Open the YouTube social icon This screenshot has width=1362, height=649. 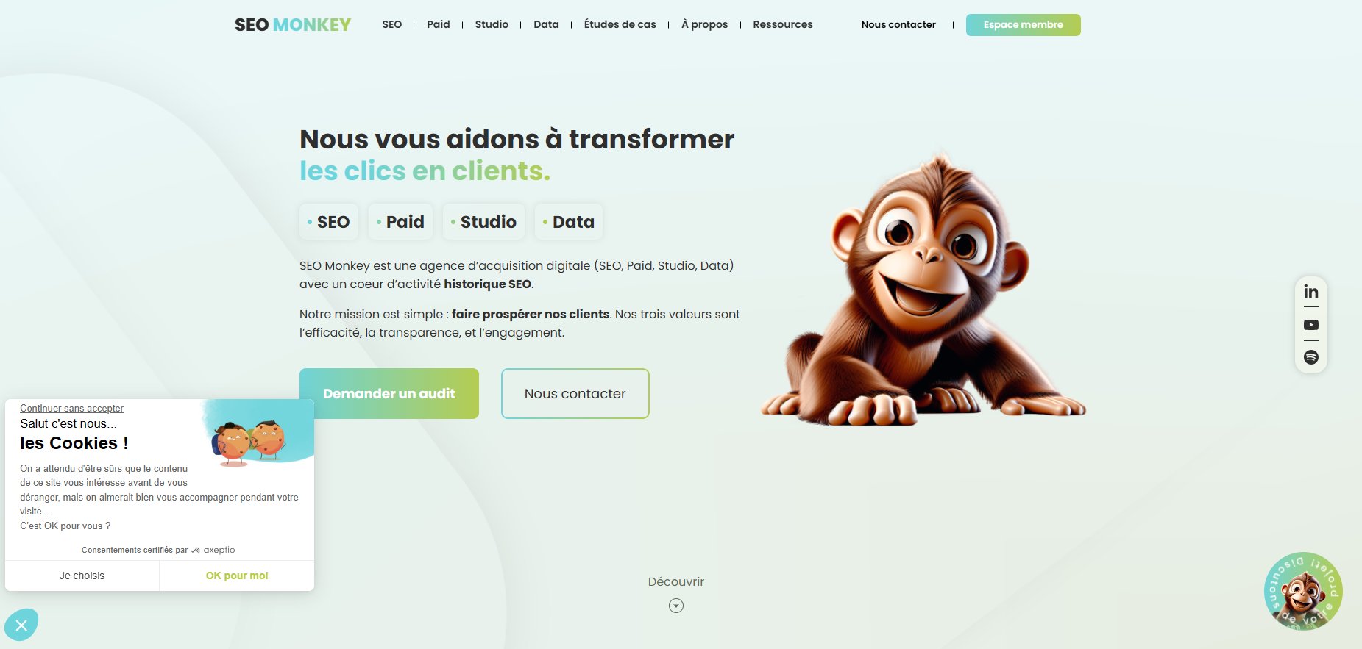tap(1310, 325)
